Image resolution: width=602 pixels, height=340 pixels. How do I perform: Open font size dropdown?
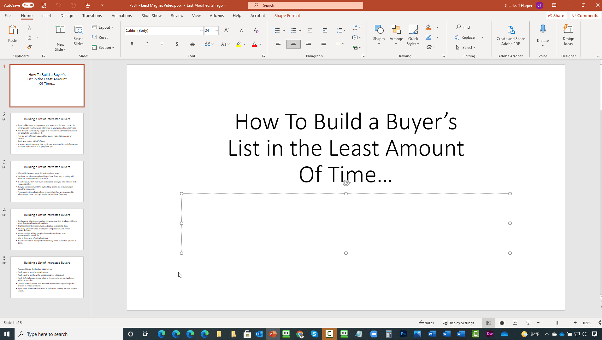tap(216, 31)
